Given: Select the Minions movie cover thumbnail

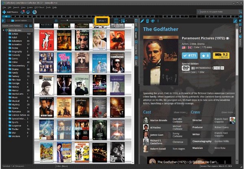Looking at the screenshot, I should coord(82,152).
